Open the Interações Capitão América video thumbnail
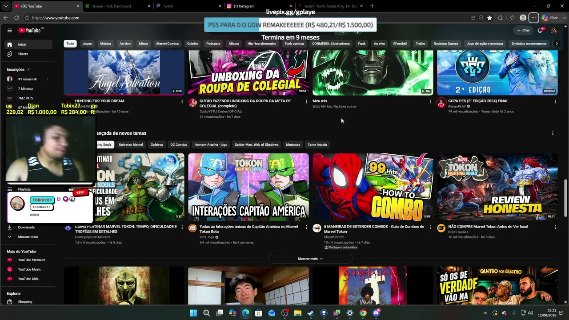This screenshot has width=569, height=320. click(x=248, y=187)
